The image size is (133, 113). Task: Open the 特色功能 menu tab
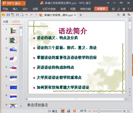click(x=85, y=9)
